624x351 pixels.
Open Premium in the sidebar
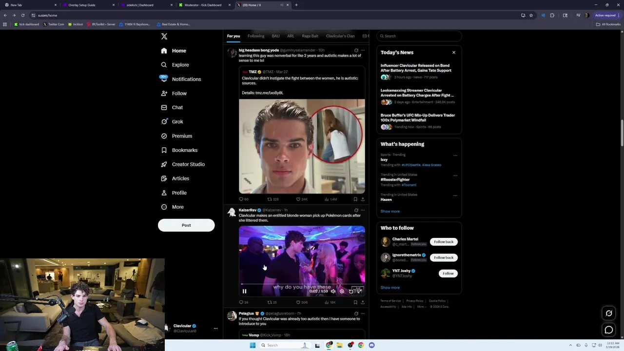[176, 136]
